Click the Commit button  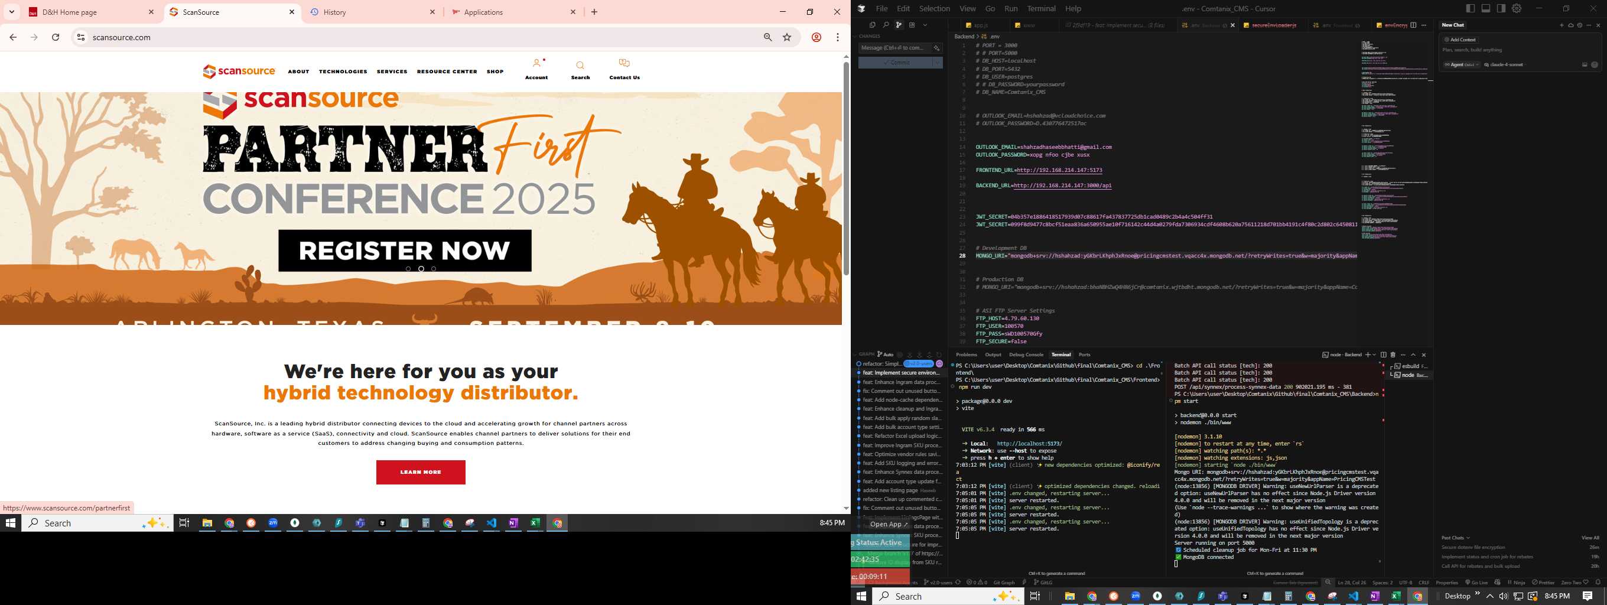click(x=895, y=63)
